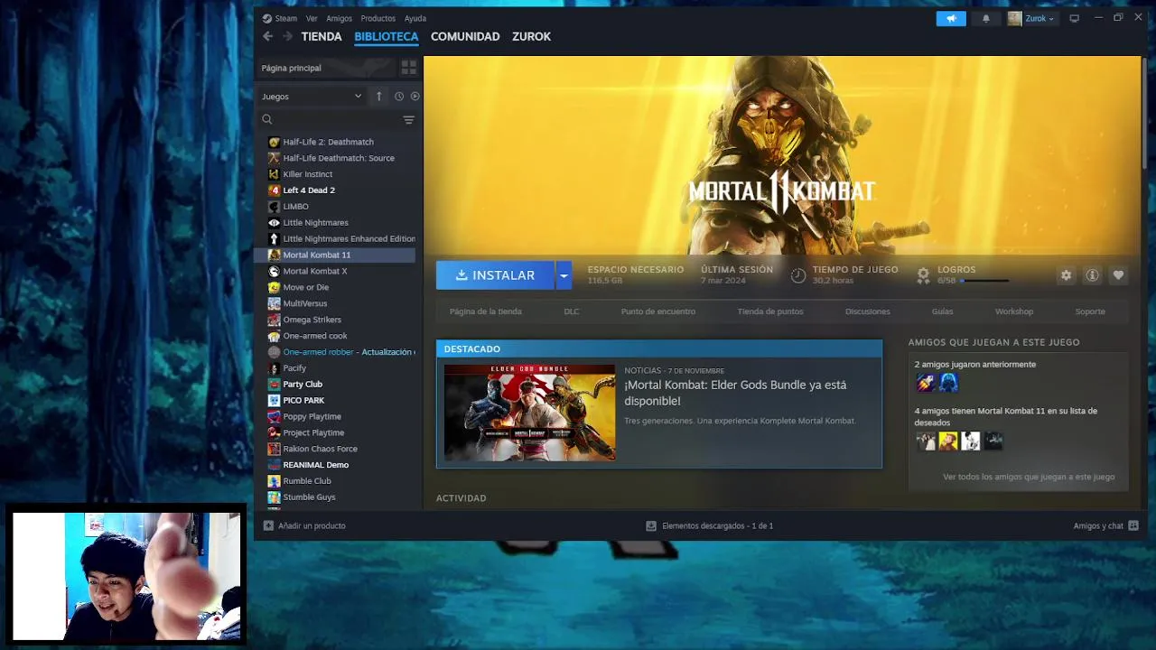Viewport: 1156px width, 650px height.
Task: Click the INSTALAR button
Action: (495, 275)
